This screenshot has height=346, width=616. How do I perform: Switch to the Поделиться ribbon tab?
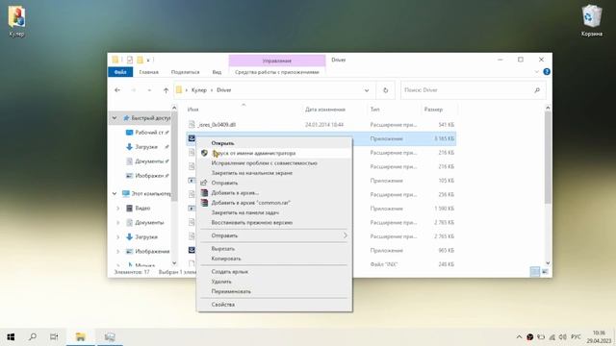coord(186,72)
